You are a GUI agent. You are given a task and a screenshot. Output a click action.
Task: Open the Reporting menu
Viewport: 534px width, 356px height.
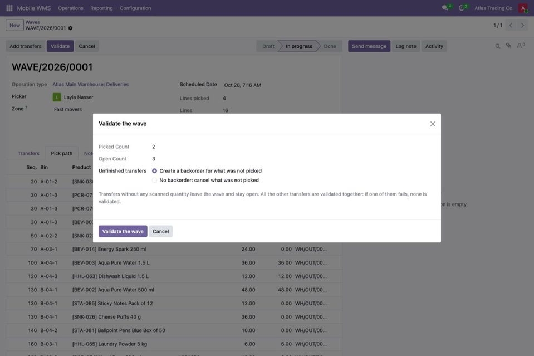(x=101, y=8)
